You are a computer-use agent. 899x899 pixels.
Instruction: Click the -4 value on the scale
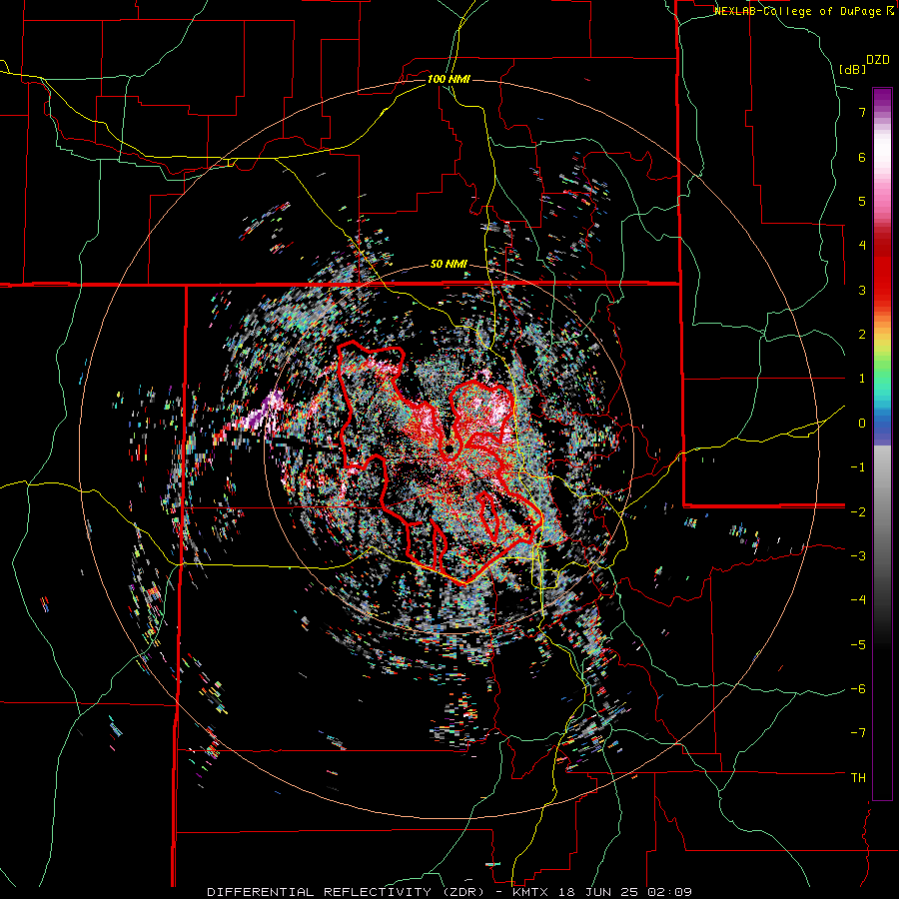point(858,600)
